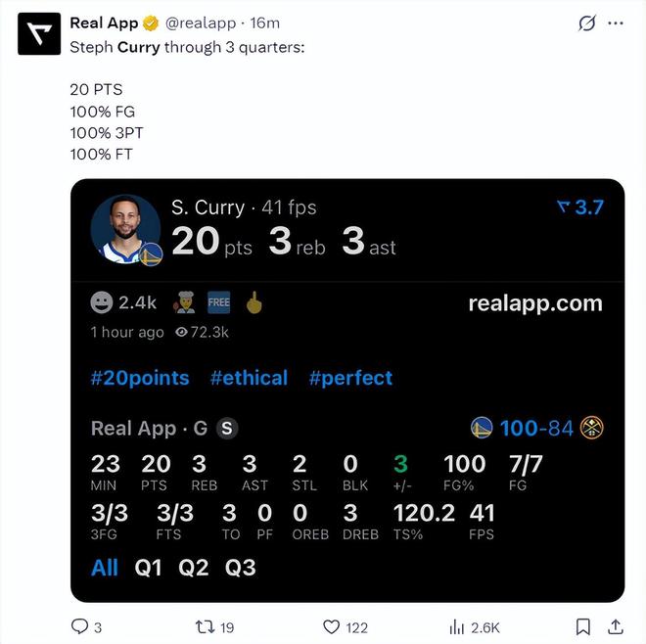The image size is (646, 644).
Task: Tap the #perfect hashtag
Action: pyautogui.click(x=350, y=378)
